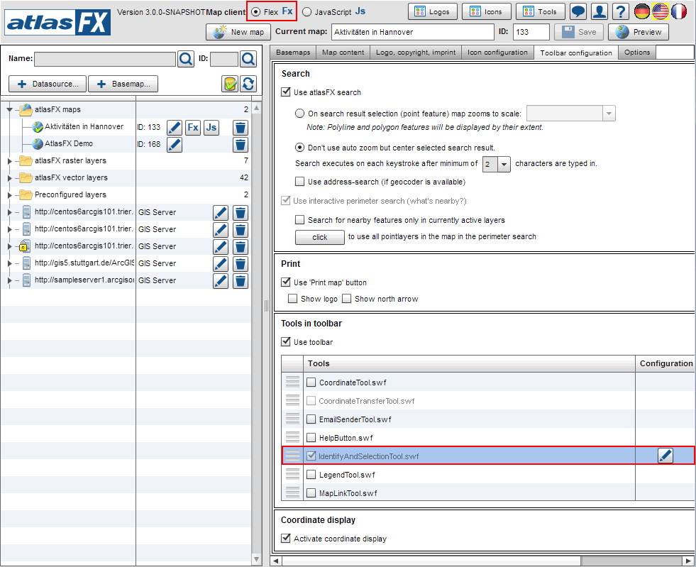Check the LegendTool.swf checkbox
Viewport: 696px width, 567px height.
311,475
